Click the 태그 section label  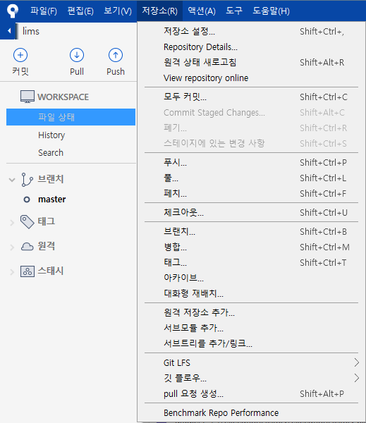46,221
